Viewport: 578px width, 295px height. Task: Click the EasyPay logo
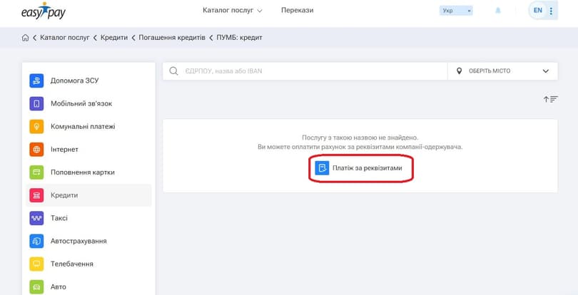44,11
